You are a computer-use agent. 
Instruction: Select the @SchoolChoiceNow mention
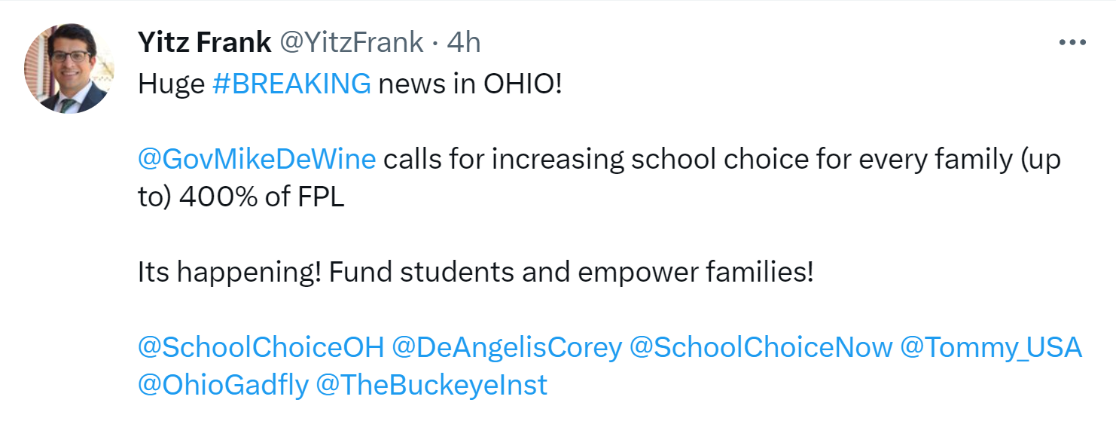pyautogui.click(x=760, y=347)
